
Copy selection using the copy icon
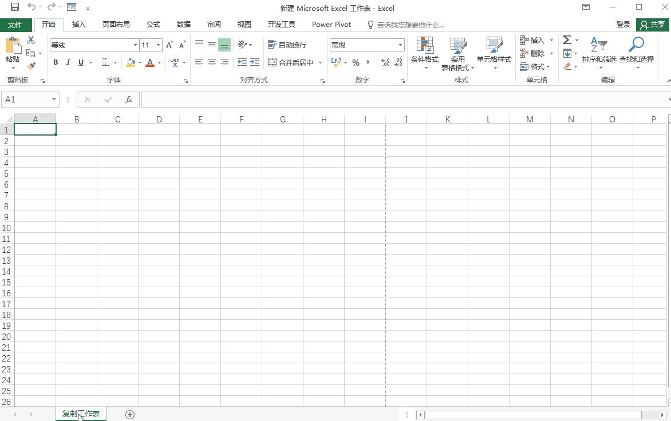click(30, 53)
